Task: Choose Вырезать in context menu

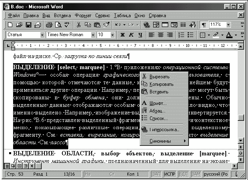Action: tap(164, 77)
